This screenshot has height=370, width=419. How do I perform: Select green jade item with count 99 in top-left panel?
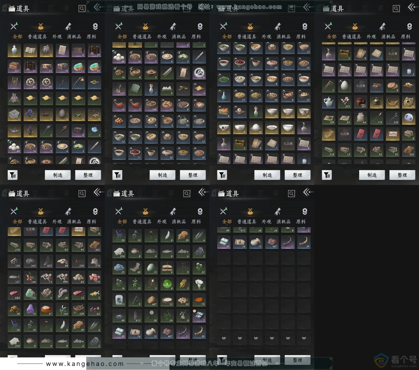(x=94, y=67)
